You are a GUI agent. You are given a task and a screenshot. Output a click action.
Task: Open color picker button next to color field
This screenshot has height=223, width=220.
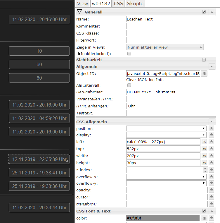(204, 218)
